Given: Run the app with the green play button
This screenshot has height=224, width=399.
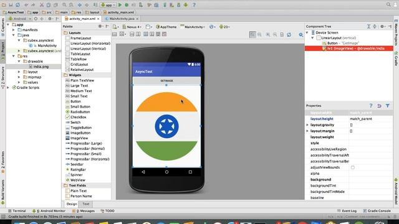Looking at the screenshot, I should 120,5.
